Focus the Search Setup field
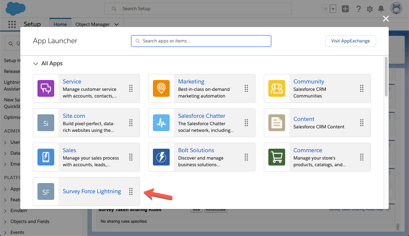 198,9
